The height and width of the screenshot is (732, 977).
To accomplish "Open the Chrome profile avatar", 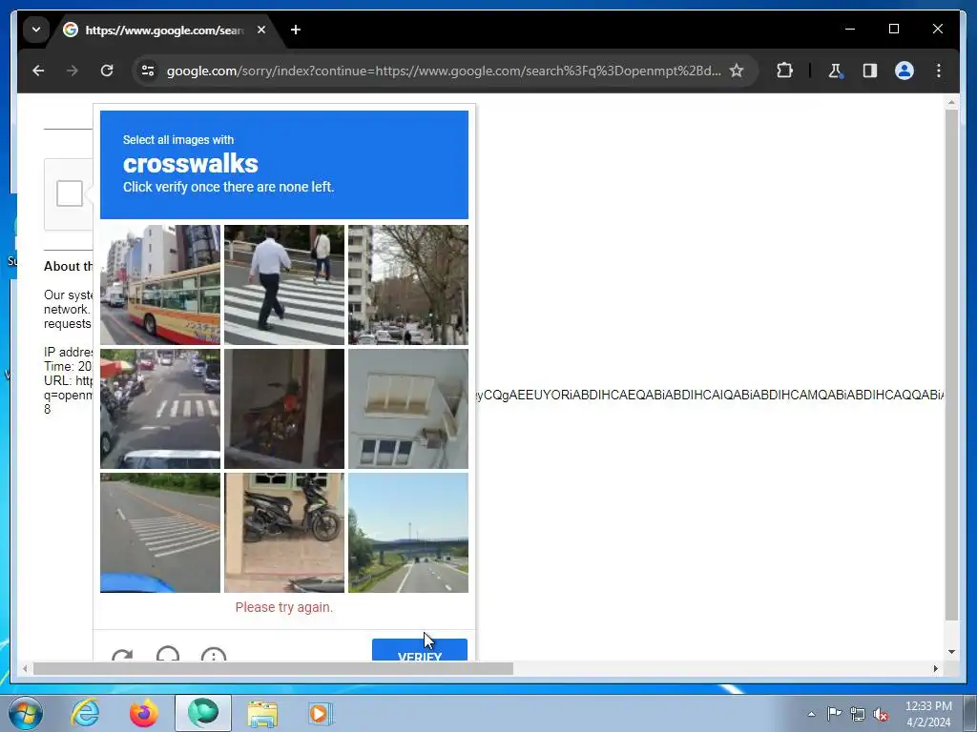I will (904, 71).
